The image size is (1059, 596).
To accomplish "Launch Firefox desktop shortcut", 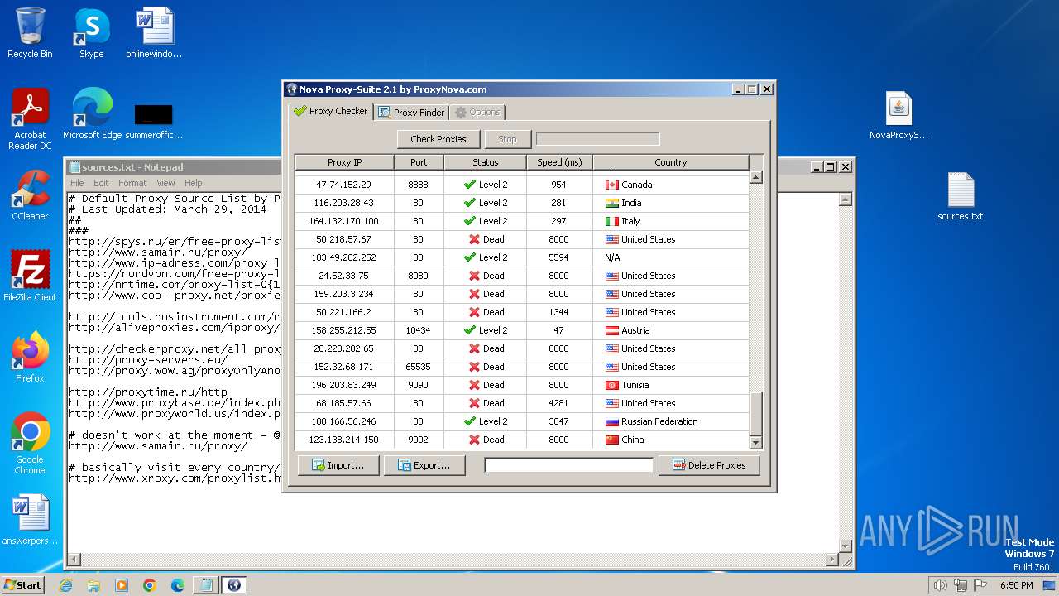I will point(30,358).
